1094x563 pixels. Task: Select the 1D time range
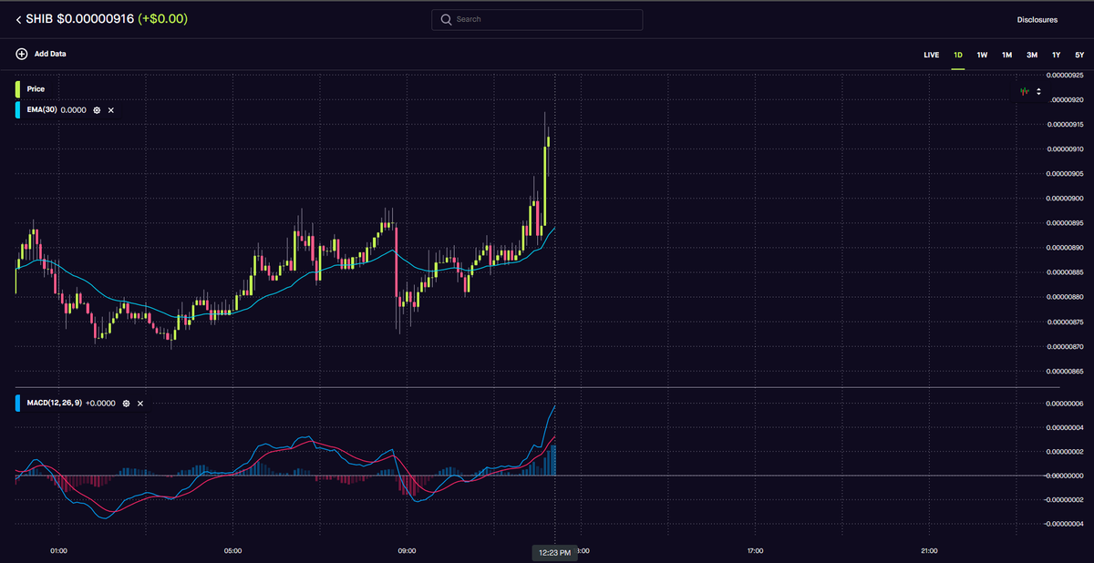tap(958, 55)
